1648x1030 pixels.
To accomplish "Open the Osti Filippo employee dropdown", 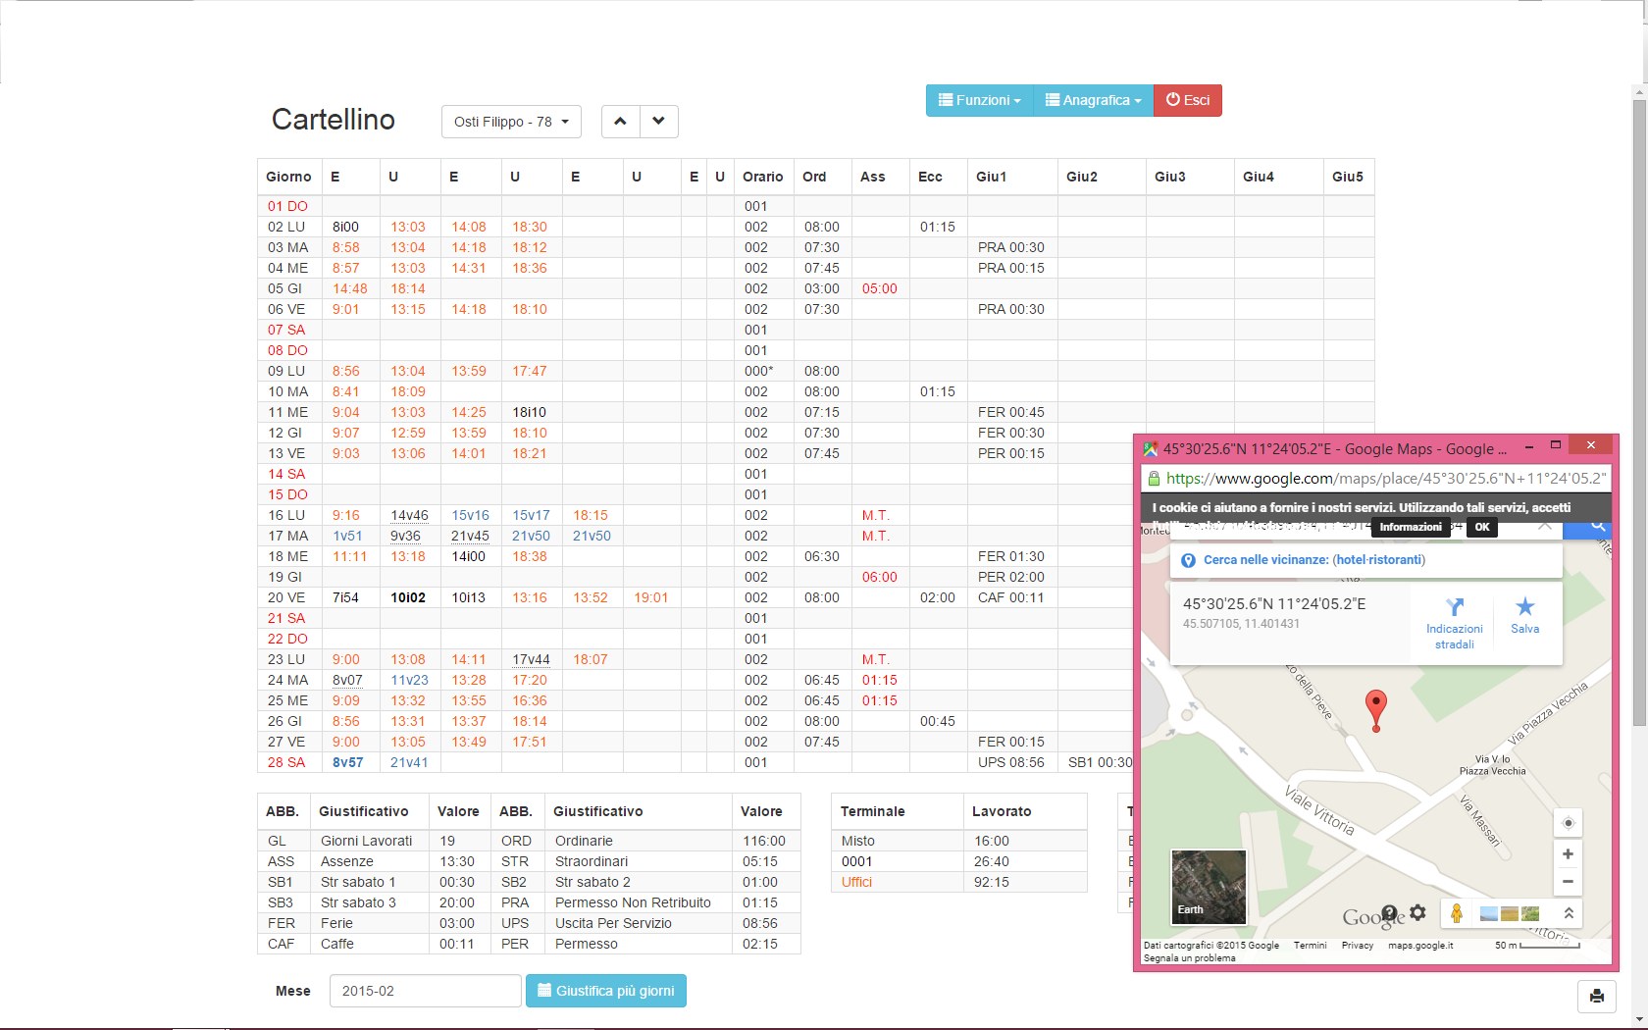I will click(x=511, y=122).
